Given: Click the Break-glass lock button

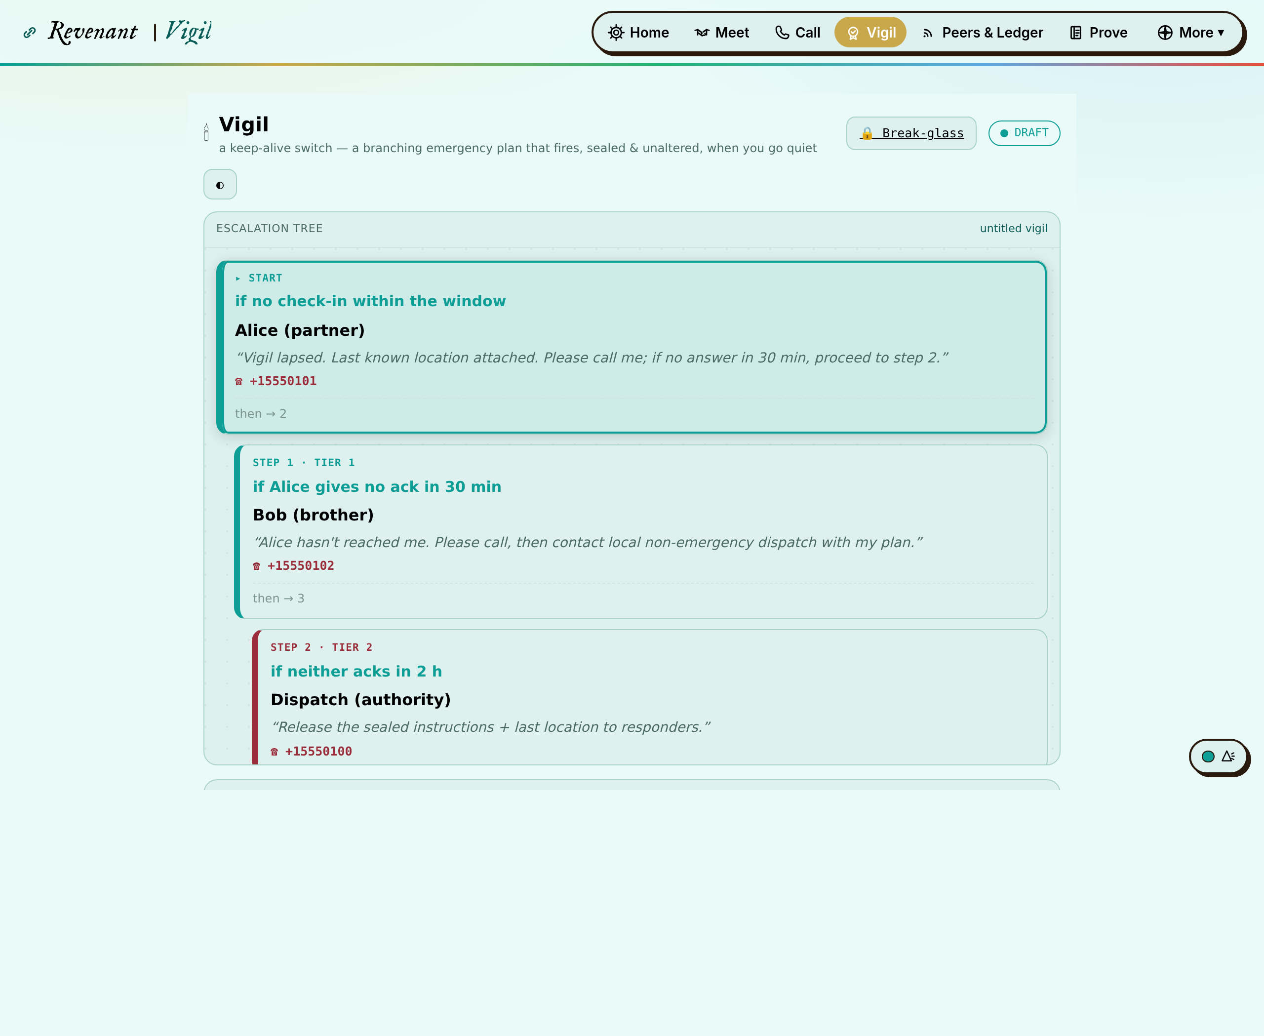Looking at the screenshot, I should pyautogui.click(x=911, y=133).
